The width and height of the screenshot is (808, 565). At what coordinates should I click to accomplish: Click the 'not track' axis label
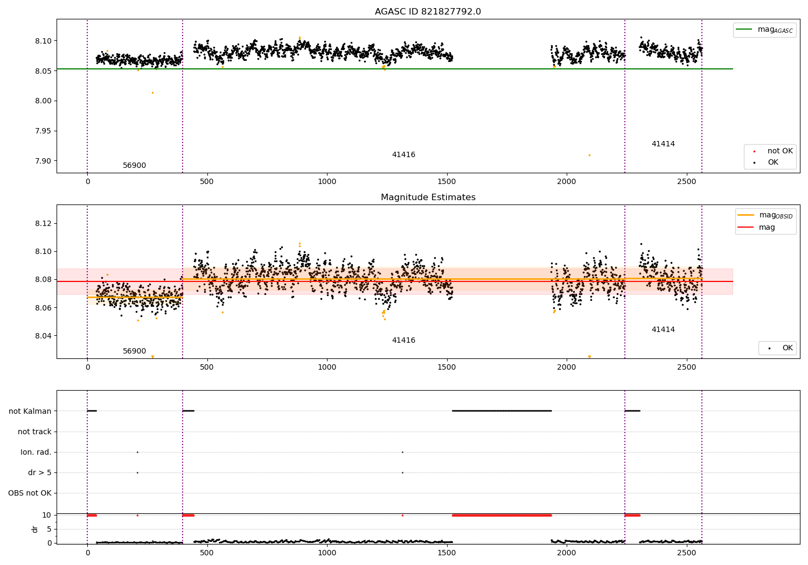pyautogui.click(x=34, y=432)
